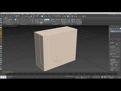Expand the Soft Selection rollout
Image resolution: width=121 pixels, height=91 pixels.
(113, 59)
